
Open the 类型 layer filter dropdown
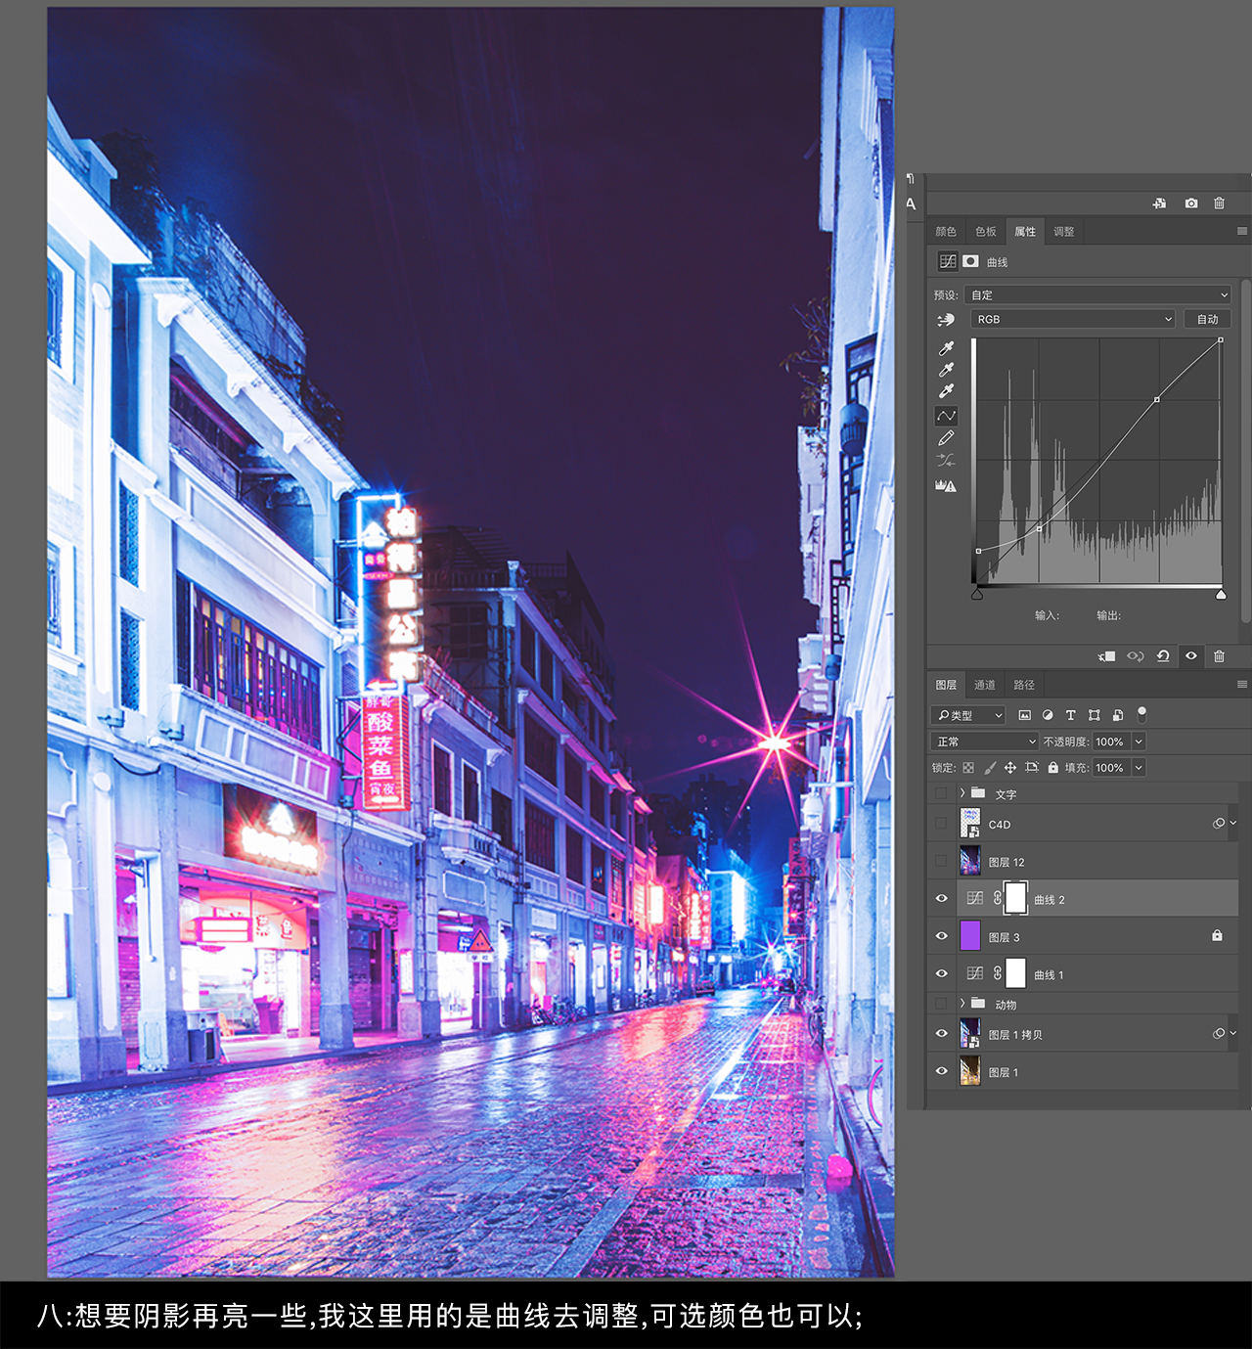pyautogui.click(x=968, y=715)
